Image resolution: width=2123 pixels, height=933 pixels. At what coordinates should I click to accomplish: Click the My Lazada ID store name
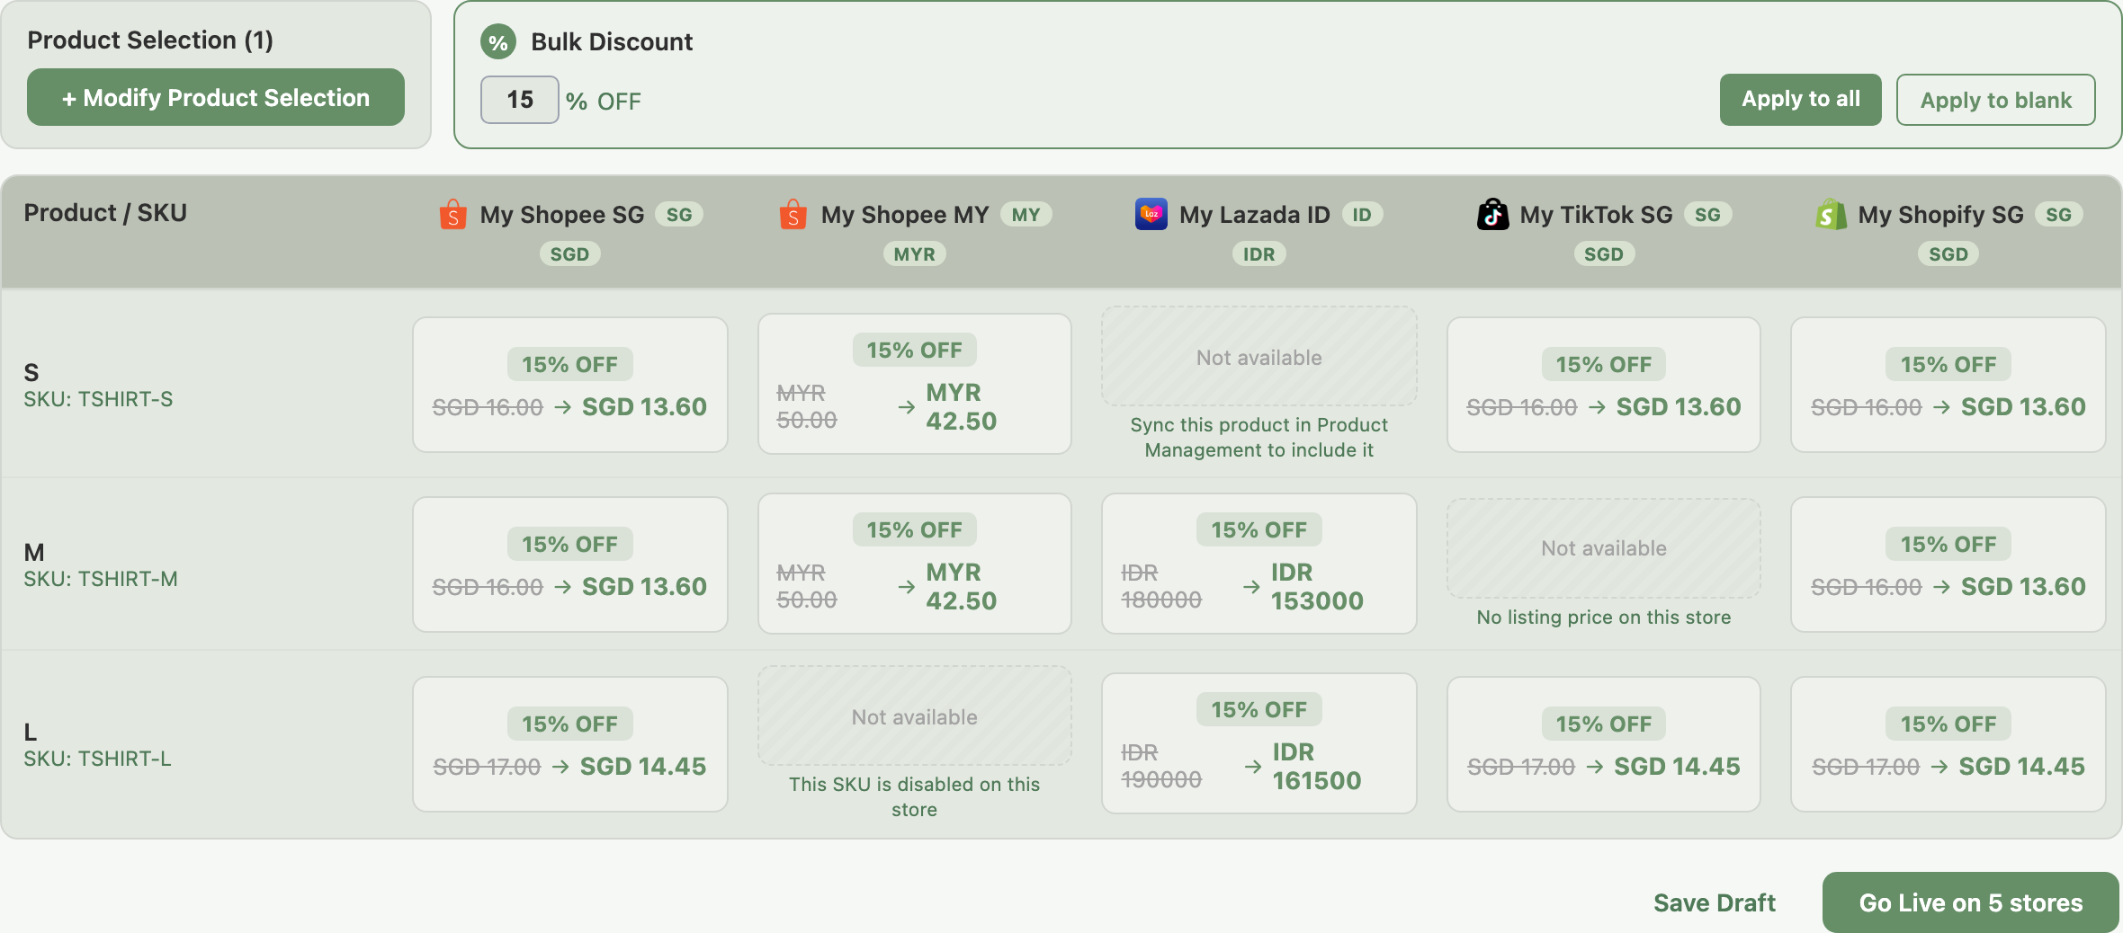1255,215
